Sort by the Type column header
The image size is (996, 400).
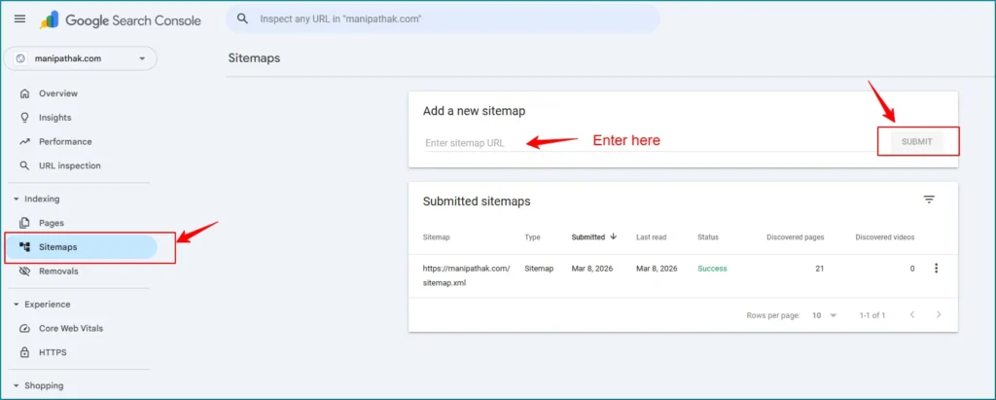pos(532,237)
